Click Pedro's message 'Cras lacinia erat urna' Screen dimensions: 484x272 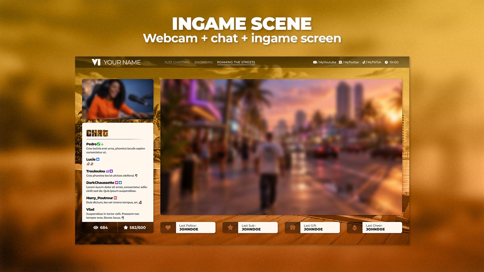[116, 150]
